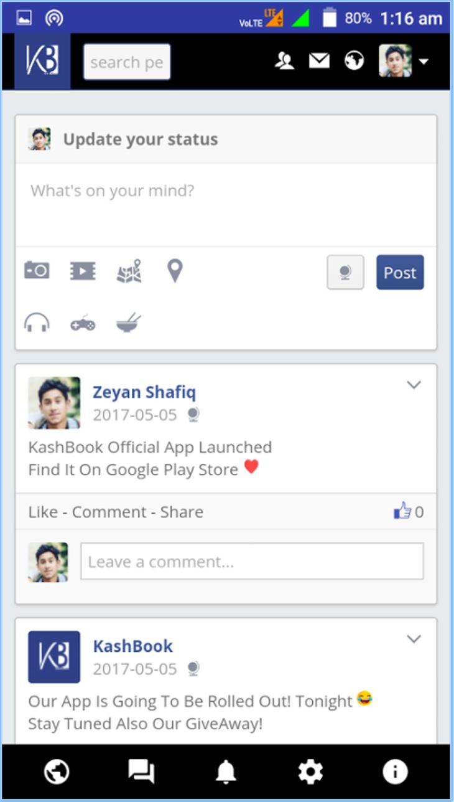Image resolution: width=454 pixels, height=802 pixels.
Task: Click the camera photo upload icon
Action: pyautogui.click(x=37, y=270)
